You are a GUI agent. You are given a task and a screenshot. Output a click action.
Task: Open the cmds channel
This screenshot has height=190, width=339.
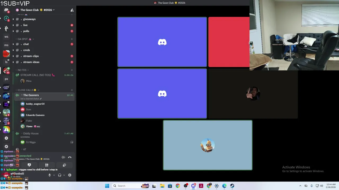click(x=44, y=50)
